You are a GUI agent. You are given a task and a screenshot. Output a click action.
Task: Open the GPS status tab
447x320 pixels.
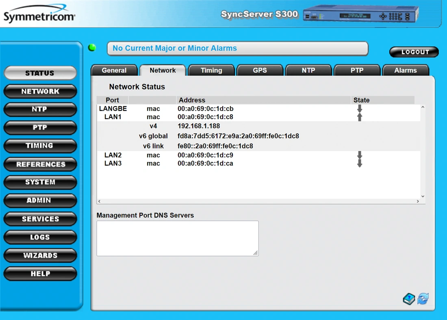coord(260,70)
